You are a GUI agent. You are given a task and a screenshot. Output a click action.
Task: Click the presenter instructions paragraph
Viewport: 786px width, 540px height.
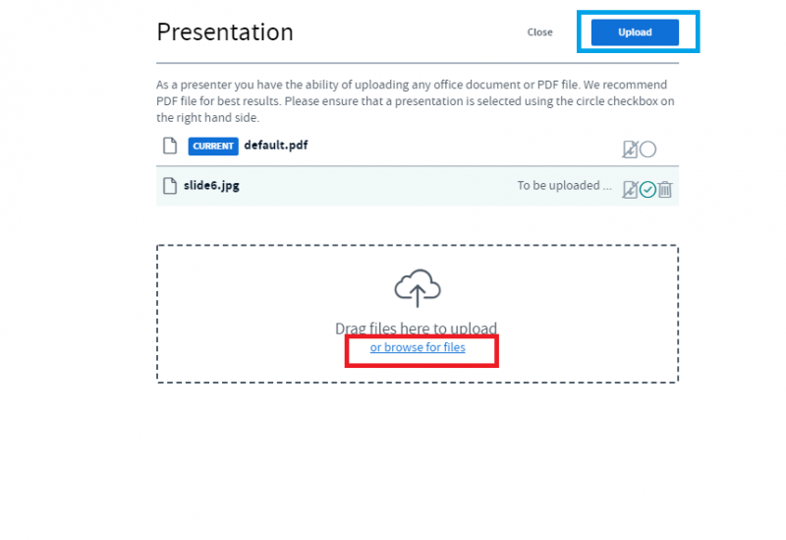[413, 101]
